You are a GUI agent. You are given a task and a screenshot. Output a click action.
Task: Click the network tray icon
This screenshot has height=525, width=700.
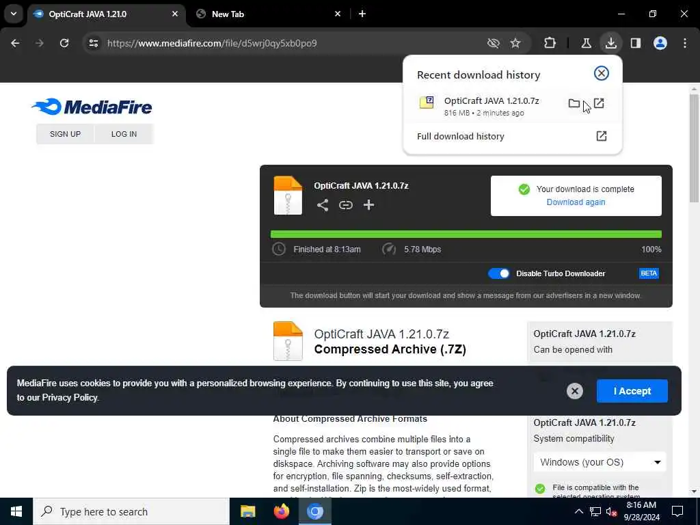[x=595, y=511]
